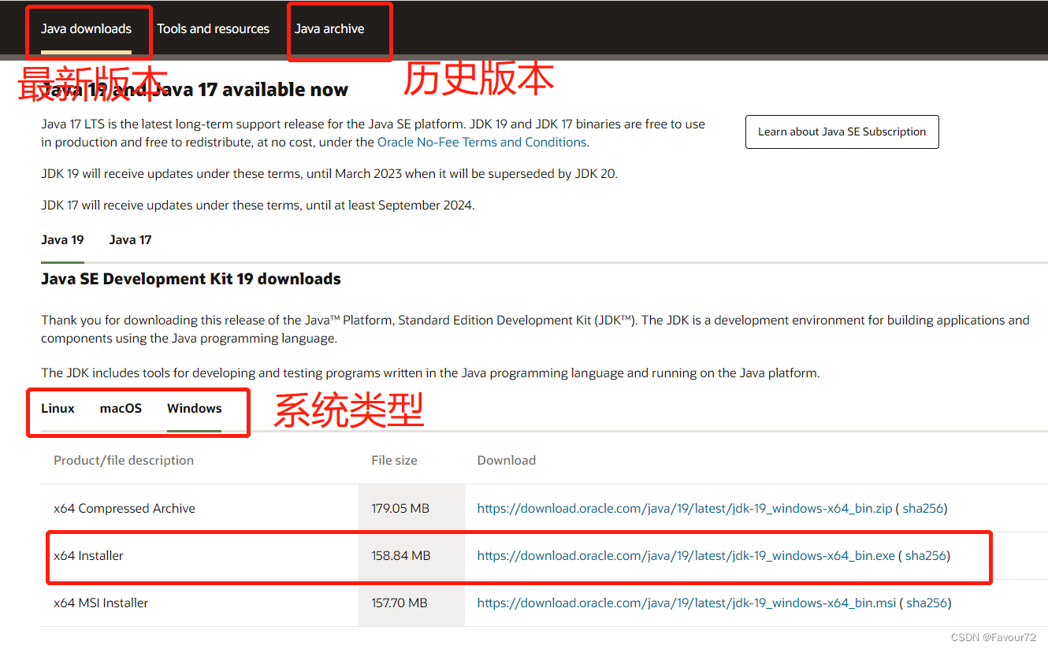This screenshot has height=649, width=1048.
Task: Open the Java archive tab
Action: click(329, 29)
